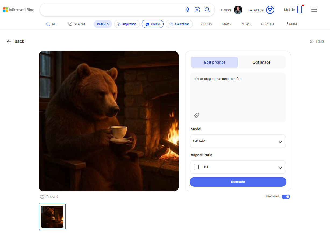The height and width of the screenshot is (236, 330).
Task: Toggle the Hide failed switch
Action: pyautogui.click(x=286, y=197)
